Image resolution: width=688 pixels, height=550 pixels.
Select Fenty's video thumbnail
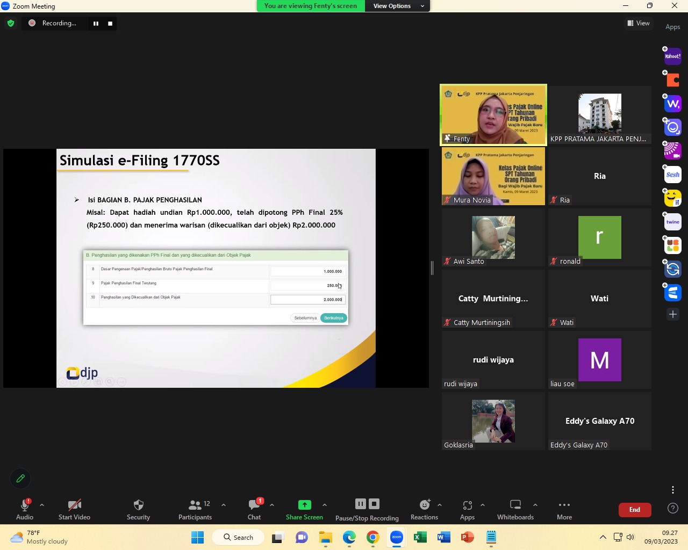pos(493,115)
